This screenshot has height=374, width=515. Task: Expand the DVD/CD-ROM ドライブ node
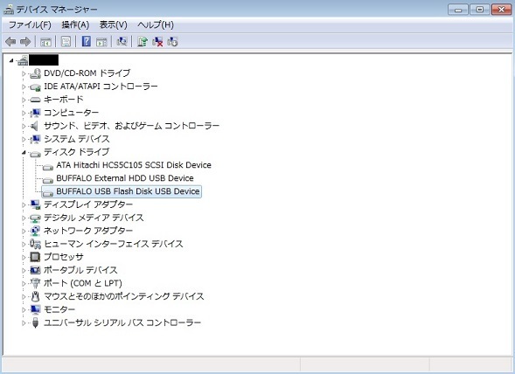pos(24,73)
